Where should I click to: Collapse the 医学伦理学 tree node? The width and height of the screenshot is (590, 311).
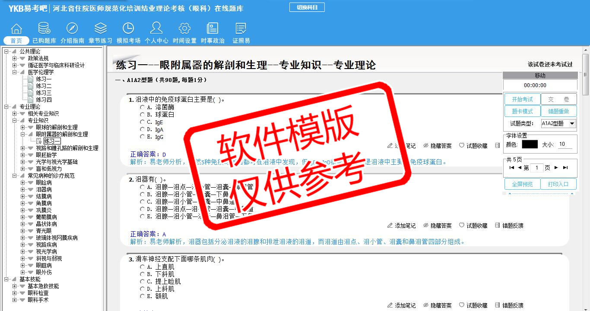pos(15,72)
